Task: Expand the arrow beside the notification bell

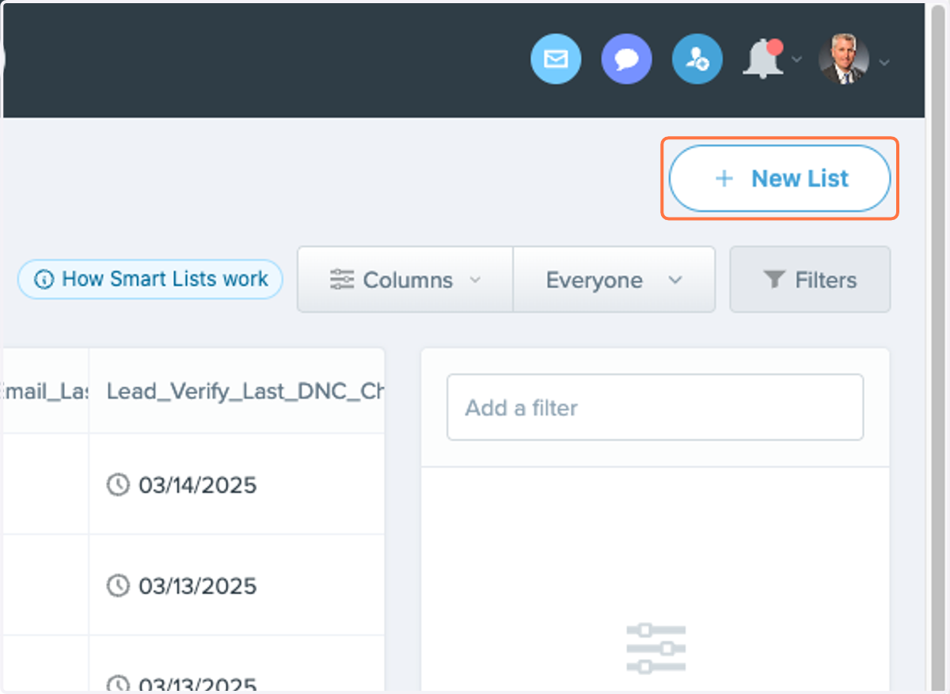Action: [796, 60]
